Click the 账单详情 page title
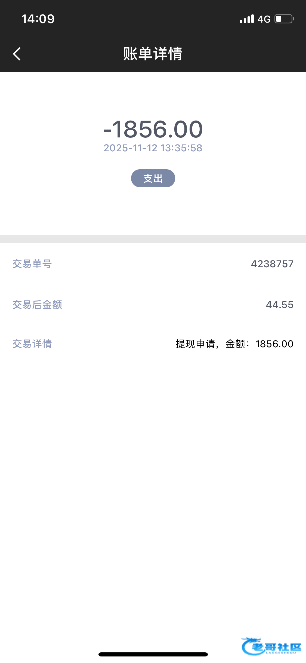 click(153, 54)
